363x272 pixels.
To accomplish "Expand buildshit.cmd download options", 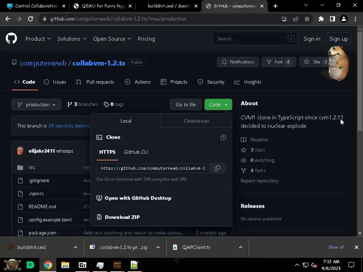I will pos(76,247).
